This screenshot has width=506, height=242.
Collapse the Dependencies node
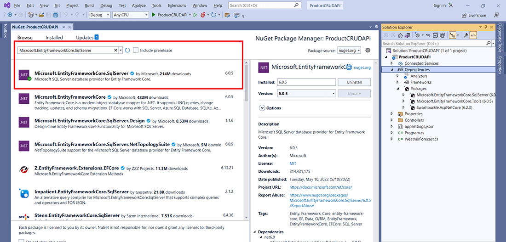click(392, 70)
